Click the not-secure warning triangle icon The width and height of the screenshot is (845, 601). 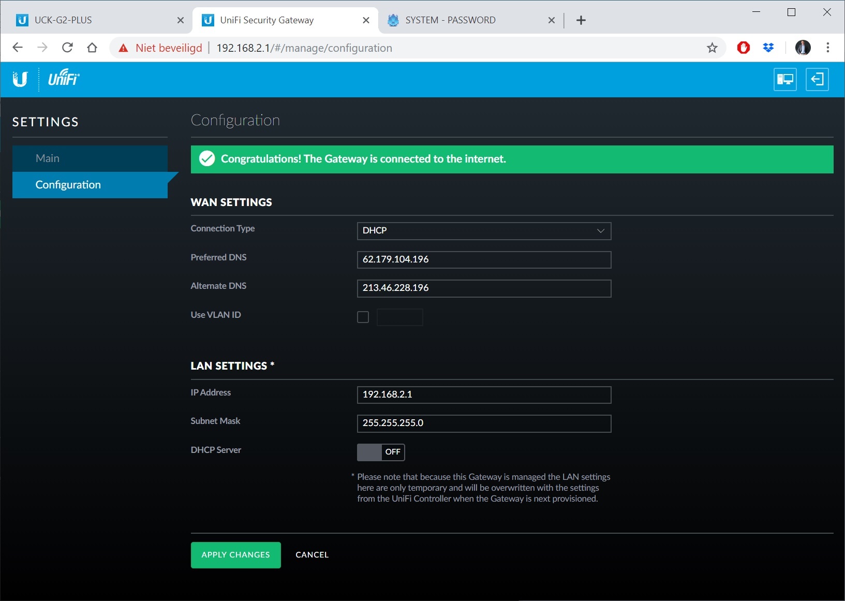(123, 48)
